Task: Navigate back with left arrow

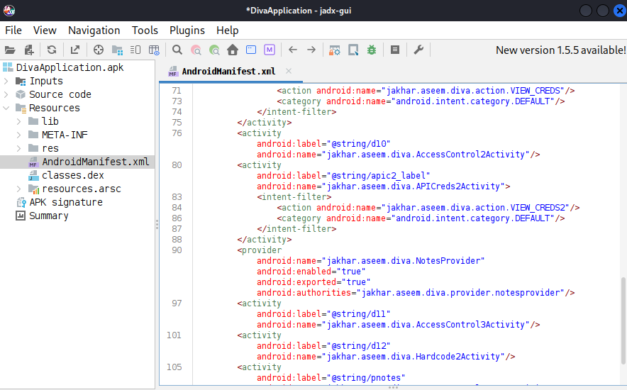Action: click(293, 50)
